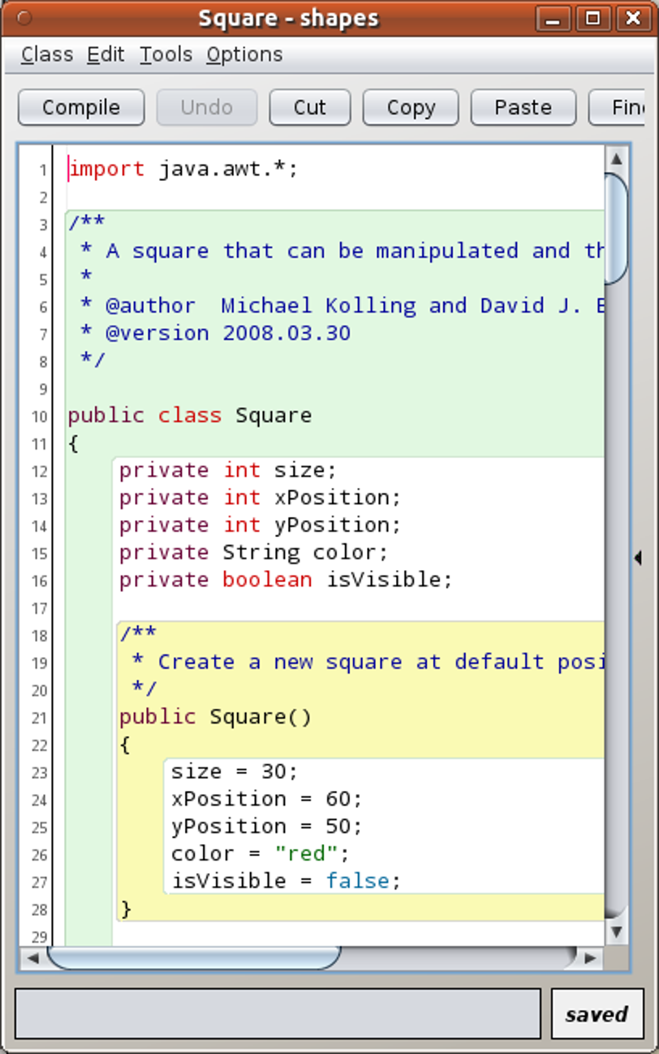The height and width of the screenshot is (1054, 659).
Task: Click the empty message area at bottom
Action: coord(278,1014)
